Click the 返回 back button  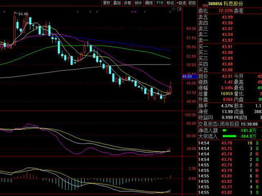pyautogui.click(x=192, y=3)
